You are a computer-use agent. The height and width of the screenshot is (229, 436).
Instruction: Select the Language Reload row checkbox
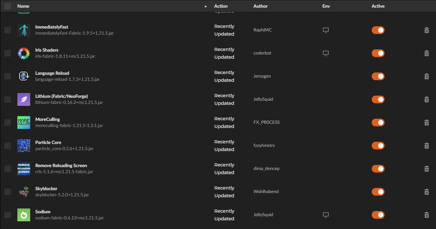(x=8, y=76)
